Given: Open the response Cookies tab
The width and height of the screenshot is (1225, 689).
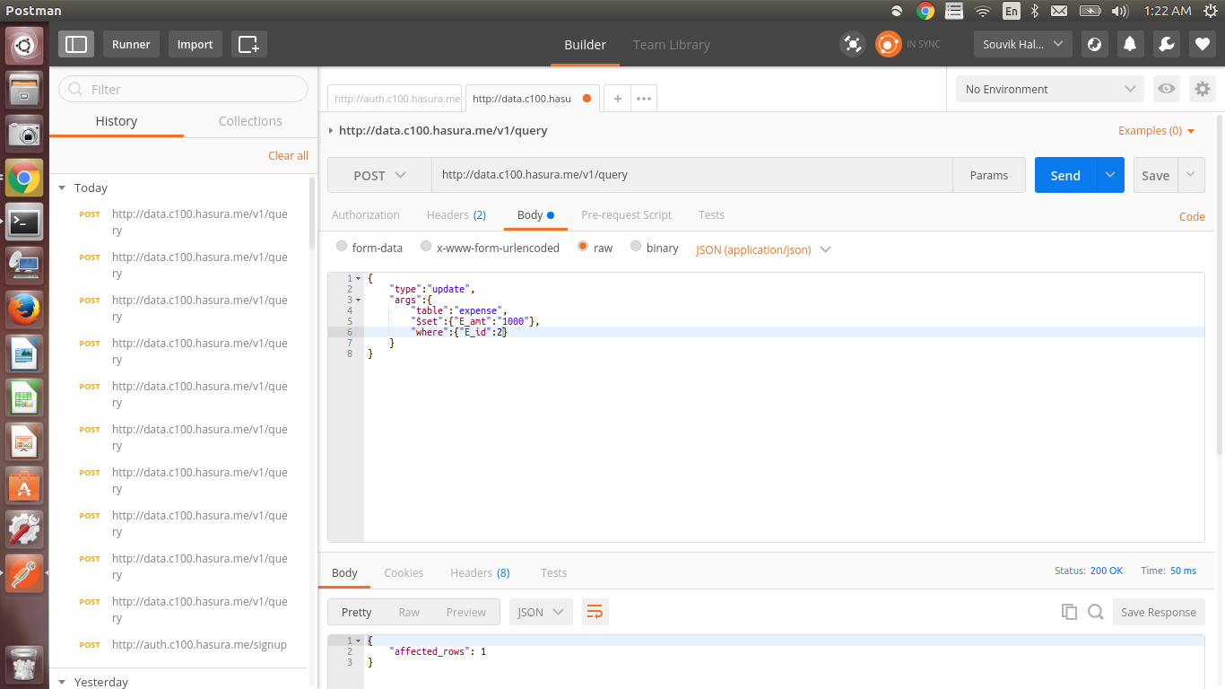Looking at the screenshot, I should (404, 572).
